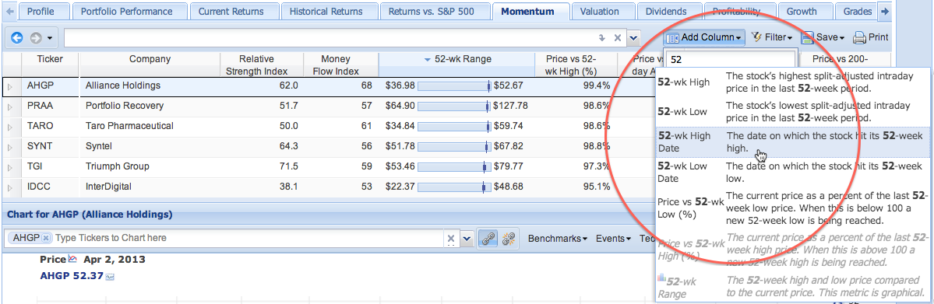The height and width of the screenshot is (304, 934).
Task: Open the Benchmarks dropdown menu
Action: 558,238
